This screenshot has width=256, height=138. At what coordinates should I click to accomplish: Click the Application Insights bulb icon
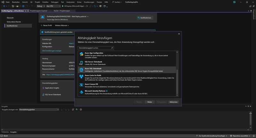43,88
